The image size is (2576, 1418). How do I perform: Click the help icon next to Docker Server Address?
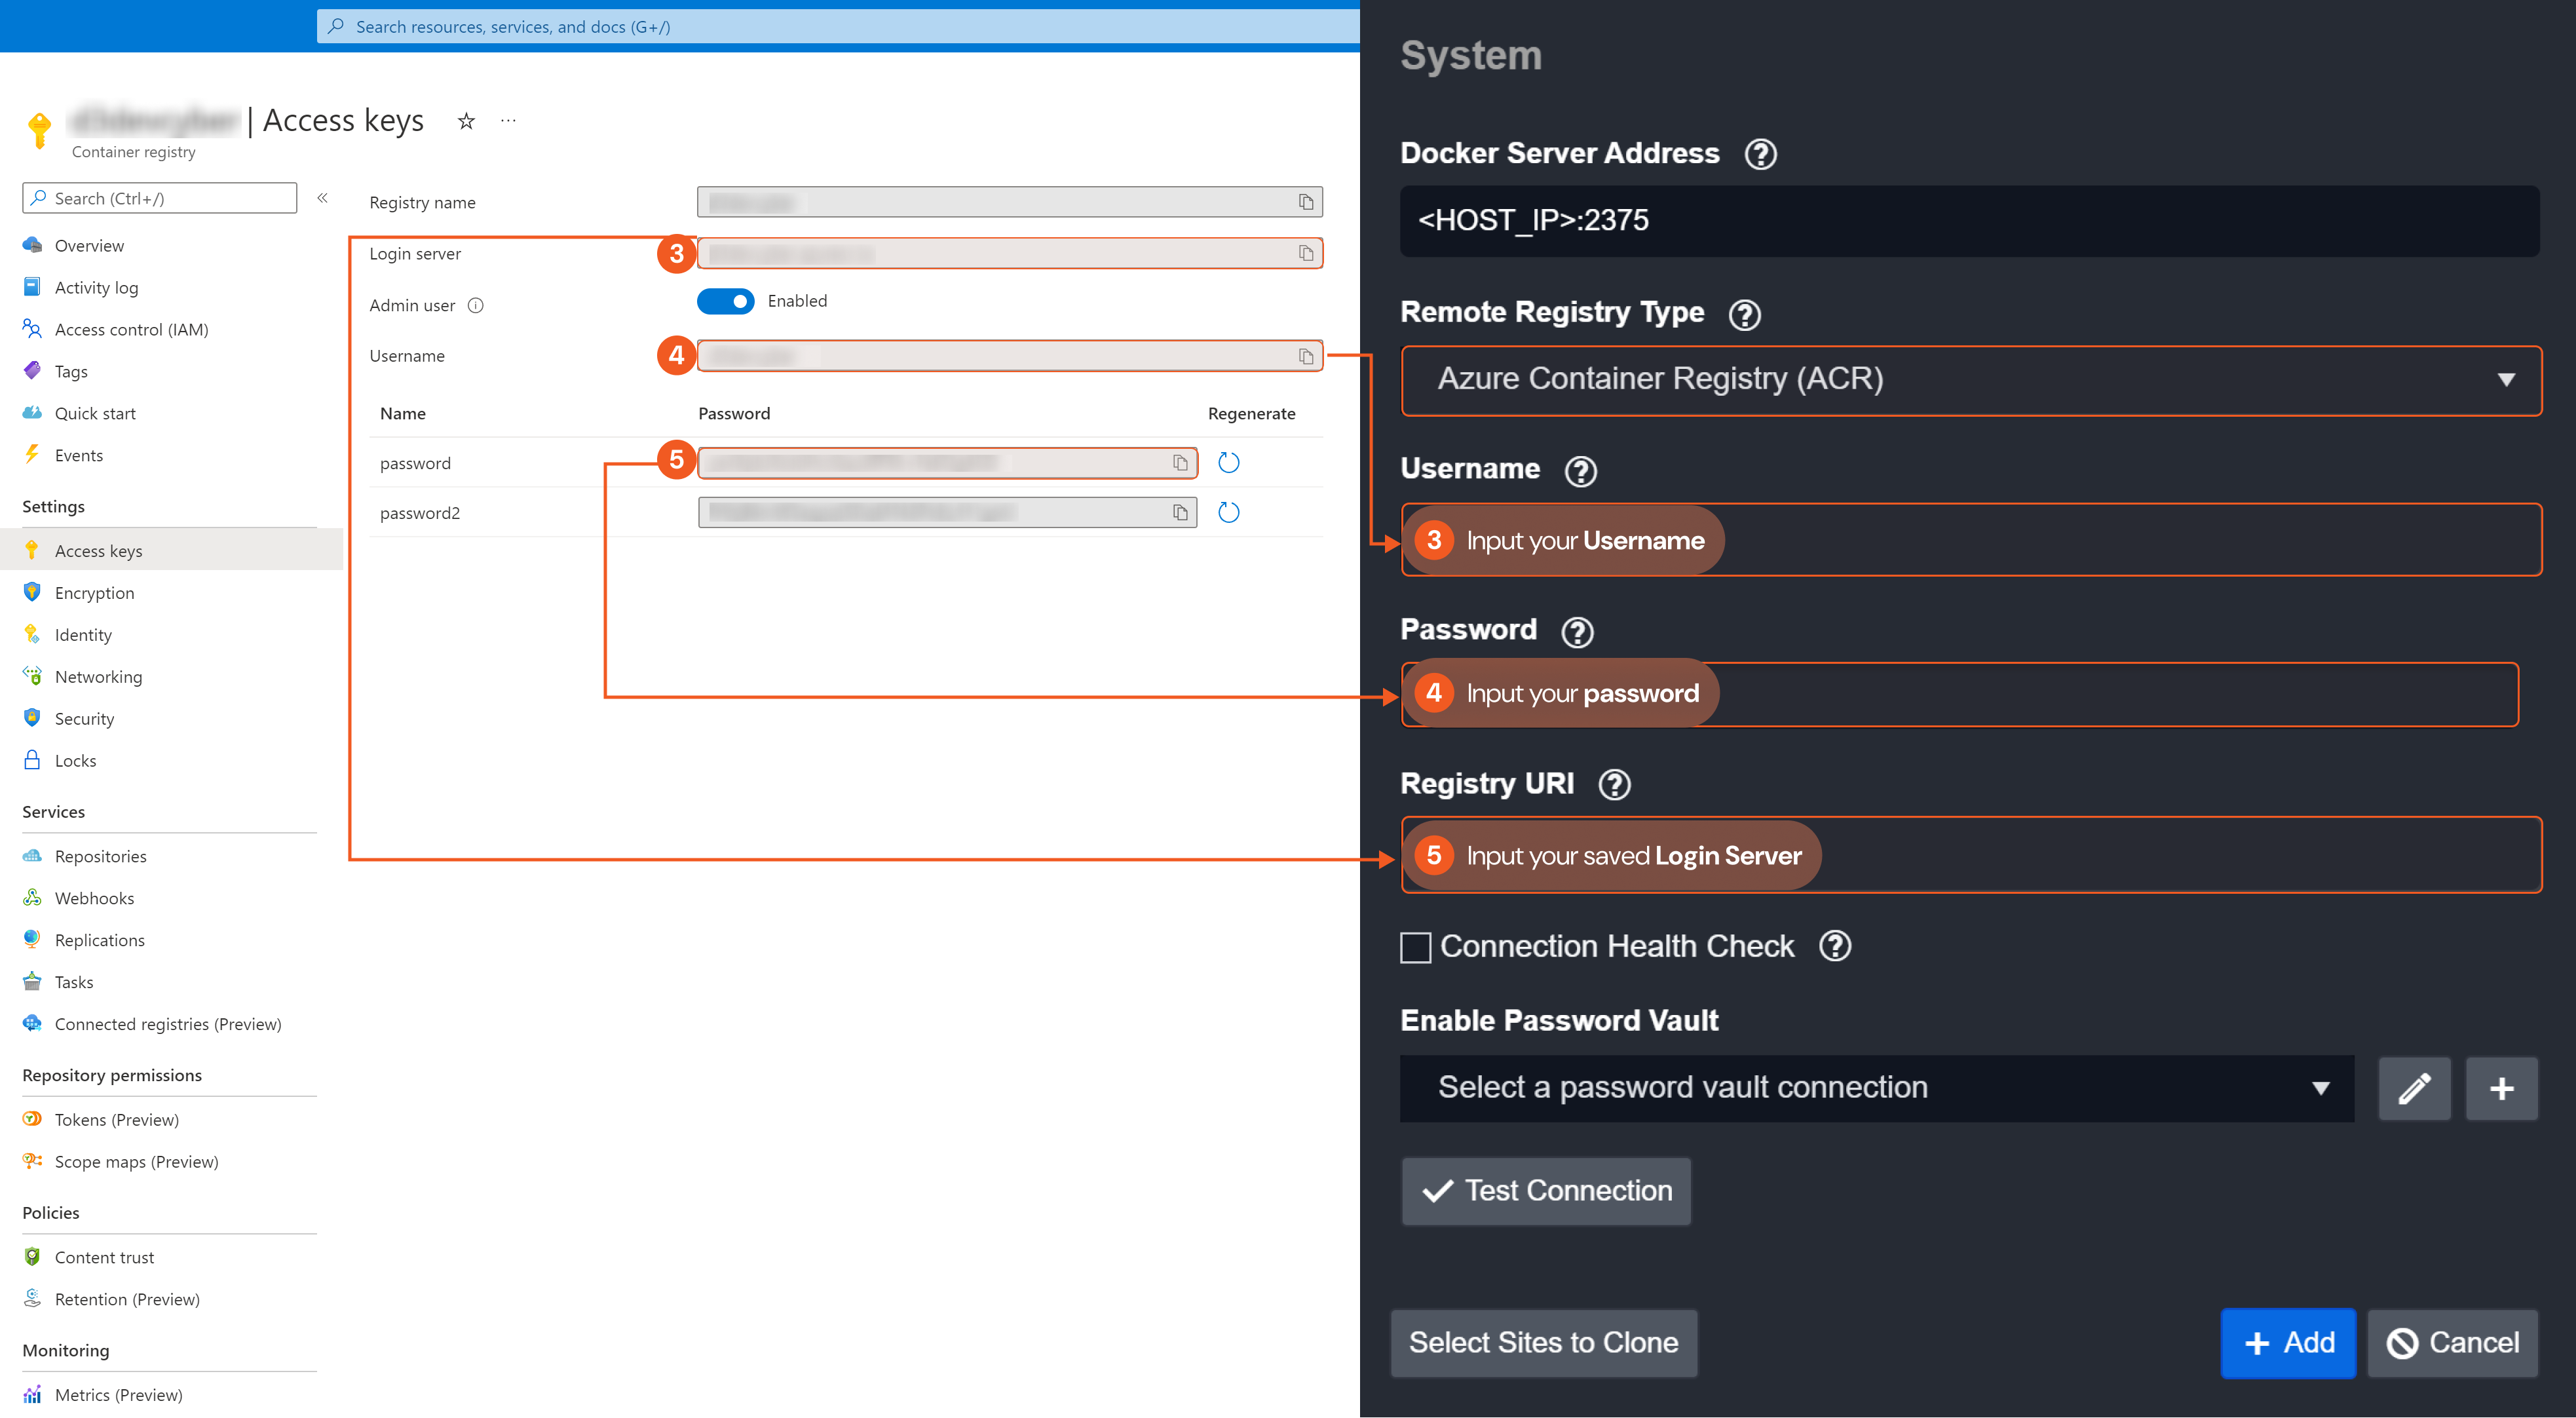point(1760,154)
